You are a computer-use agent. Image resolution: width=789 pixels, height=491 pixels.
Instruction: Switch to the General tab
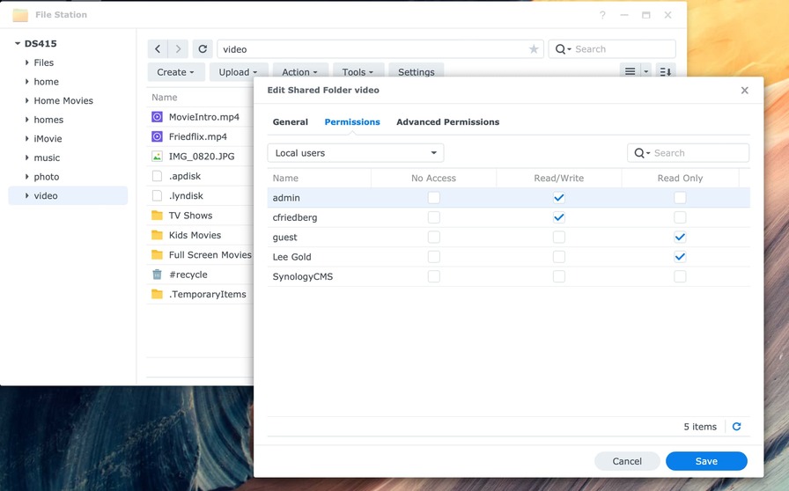(291, 121)
